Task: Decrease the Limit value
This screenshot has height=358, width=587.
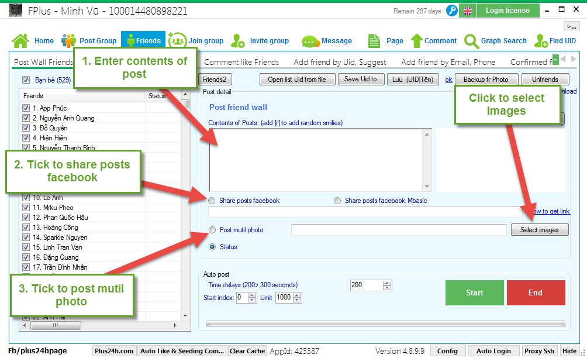Action: pos(297,300)
